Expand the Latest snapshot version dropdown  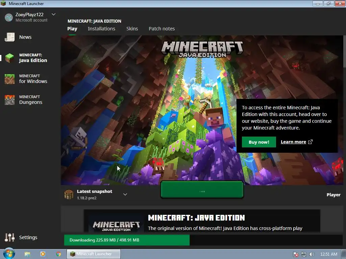125,195
